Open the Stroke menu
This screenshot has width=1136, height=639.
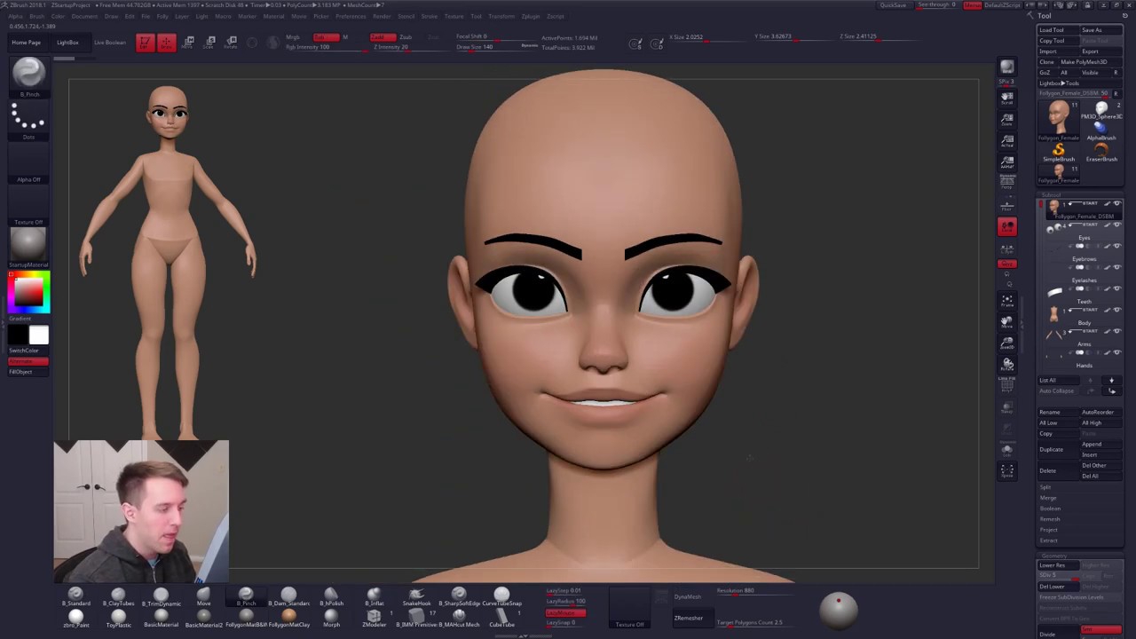tap(430, 17)
